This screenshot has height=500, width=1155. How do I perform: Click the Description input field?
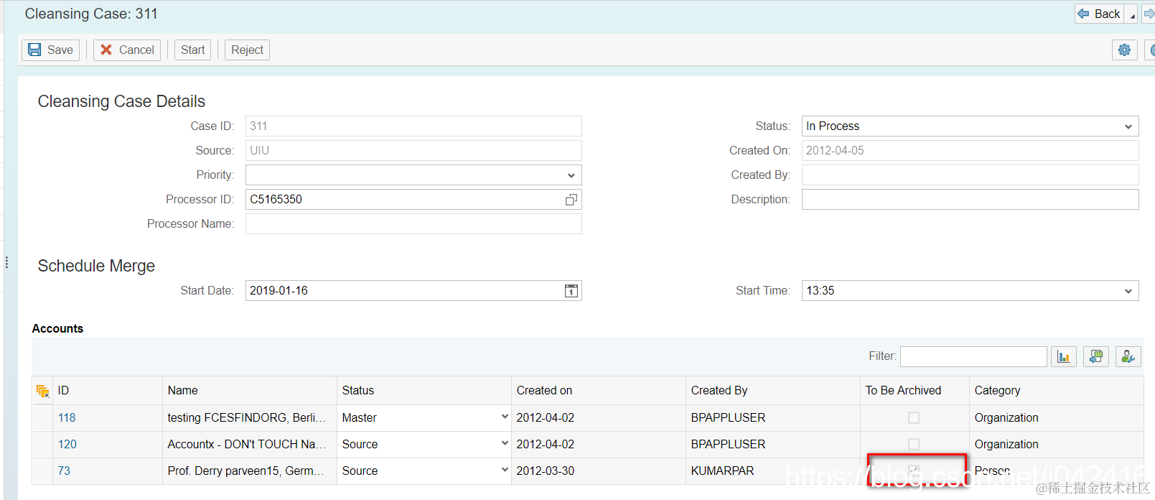pos(970,200)
